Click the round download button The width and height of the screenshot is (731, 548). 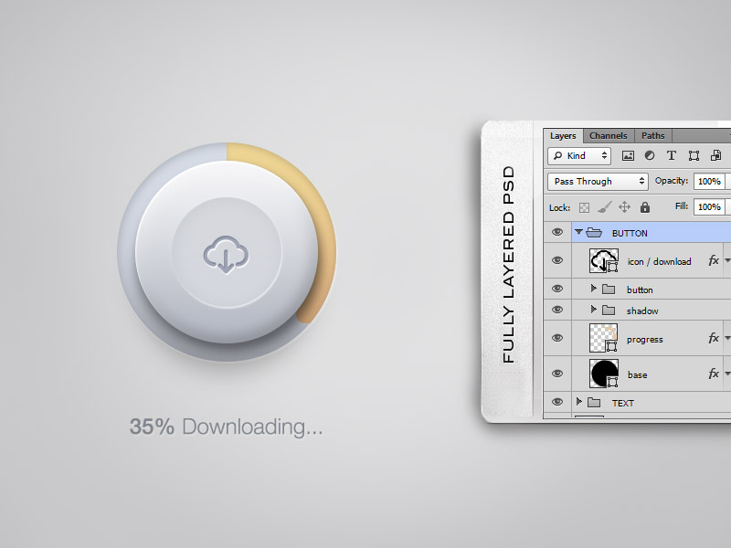point(227,252)
